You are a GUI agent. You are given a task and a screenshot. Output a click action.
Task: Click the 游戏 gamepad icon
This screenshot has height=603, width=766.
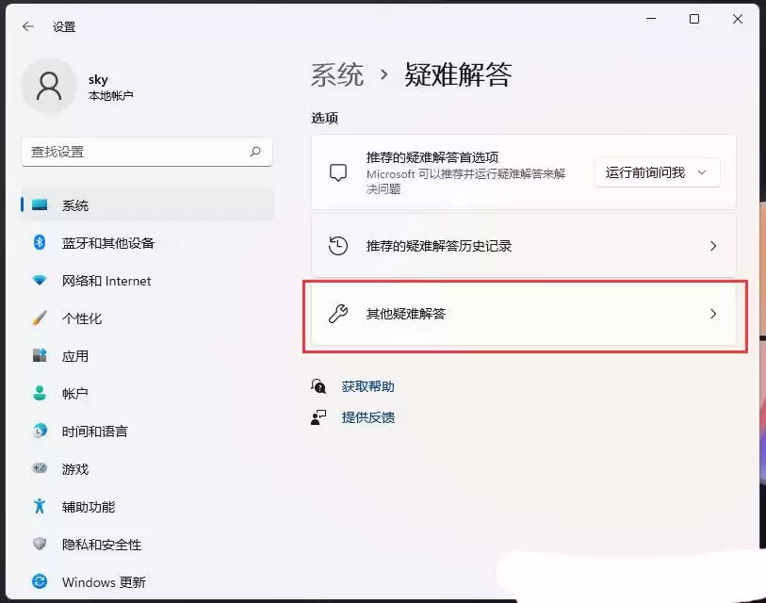pos(40,468)
